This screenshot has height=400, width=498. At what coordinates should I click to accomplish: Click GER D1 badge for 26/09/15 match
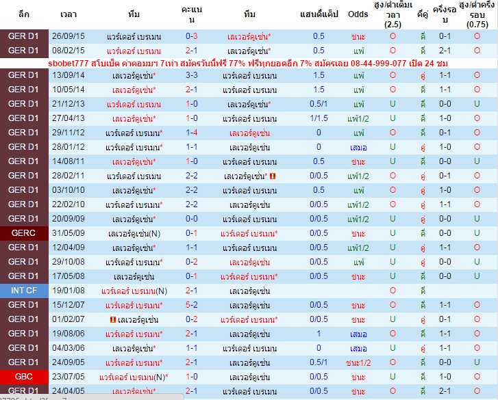tap(24, 36)
